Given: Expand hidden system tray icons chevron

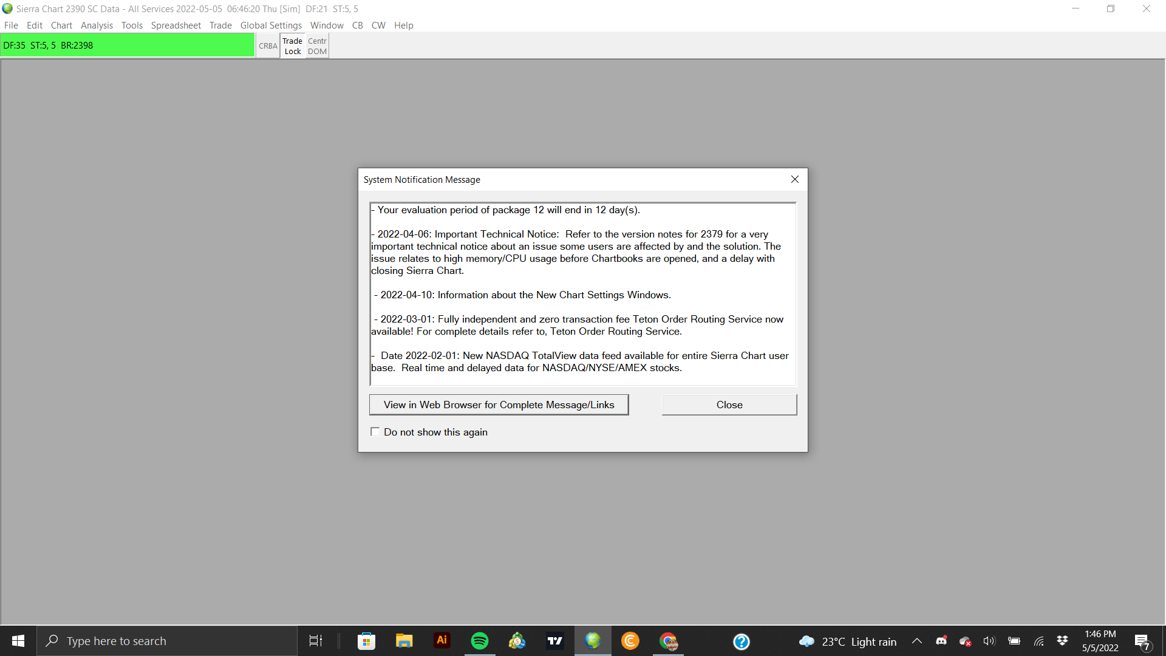Looking at the screenshot, I should [917, 641].
